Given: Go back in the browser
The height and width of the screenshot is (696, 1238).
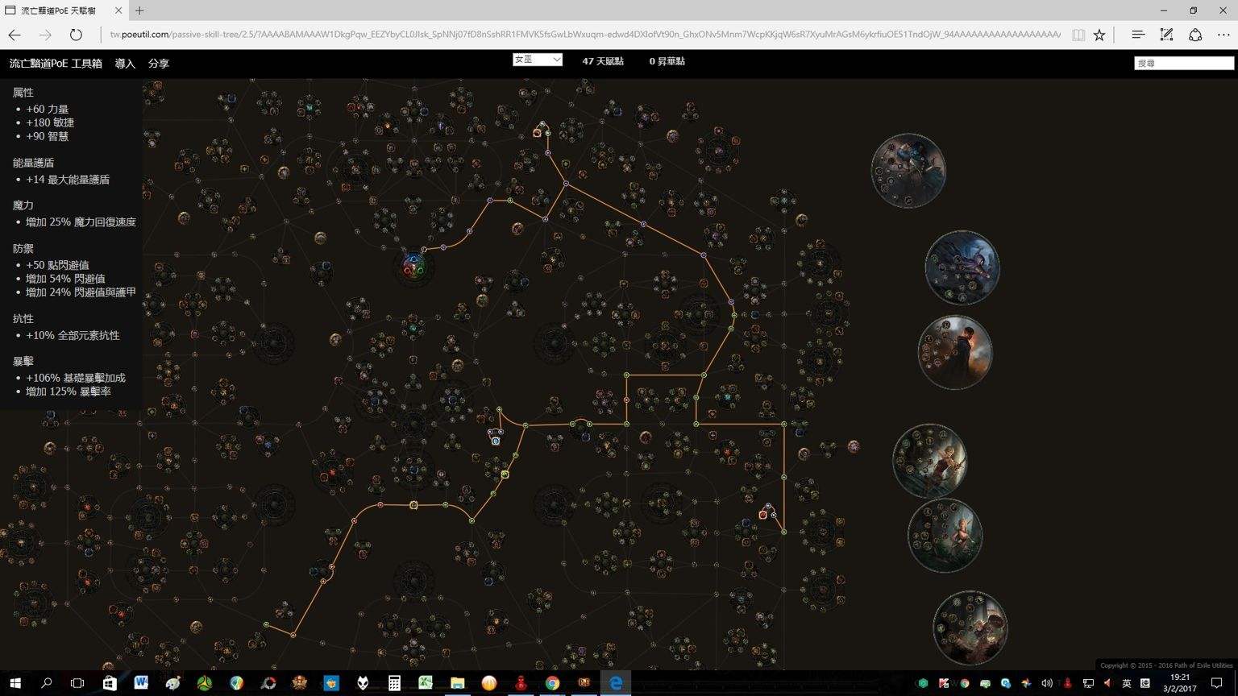Looking at the screenshot, I should click(x=15, y=35).
